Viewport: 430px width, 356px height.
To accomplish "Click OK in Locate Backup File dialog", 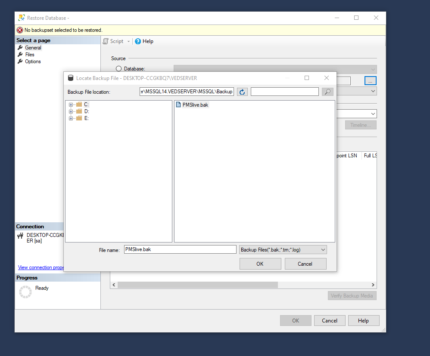I will click(x=260, y=264).
